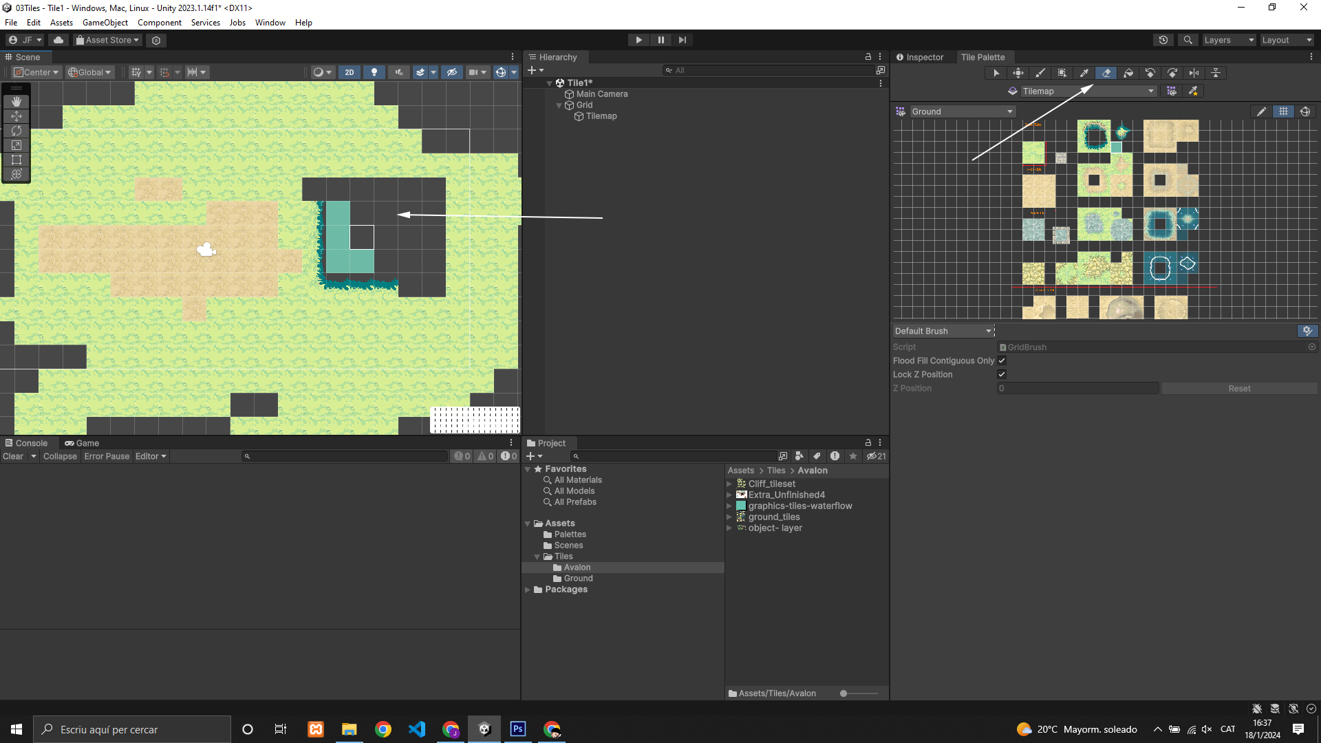Toggle Flood Fill Contiguous Only checkbox
The image size is (1321, 743).
1002,360
